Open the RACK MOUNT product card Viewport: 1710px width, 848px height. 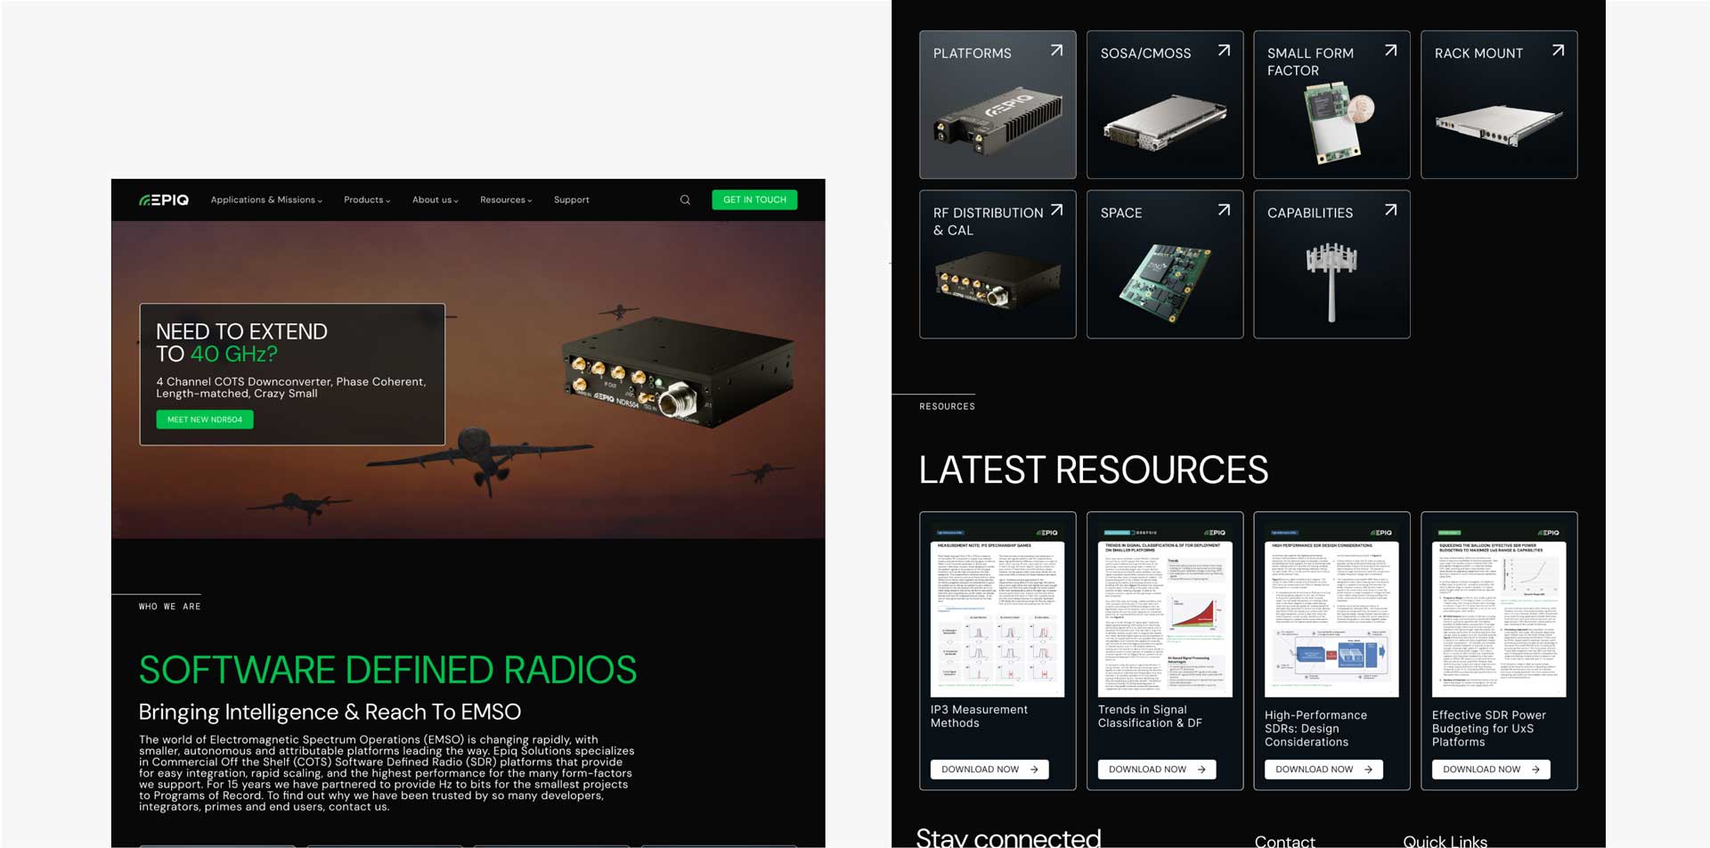point(1499,105)
